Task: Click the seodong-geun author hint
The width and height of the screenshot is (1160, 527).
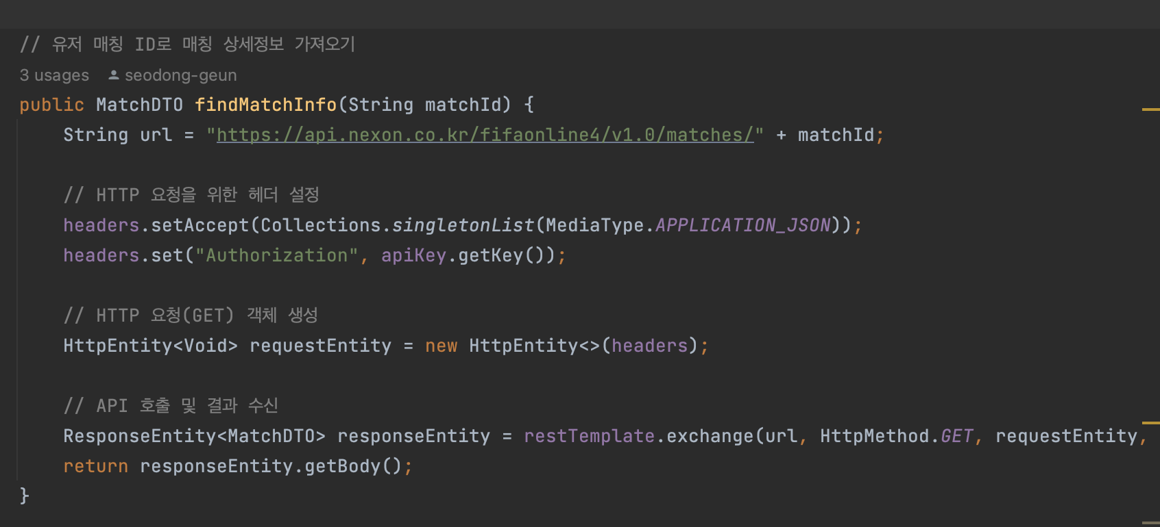Action: [x=180, y=75]
